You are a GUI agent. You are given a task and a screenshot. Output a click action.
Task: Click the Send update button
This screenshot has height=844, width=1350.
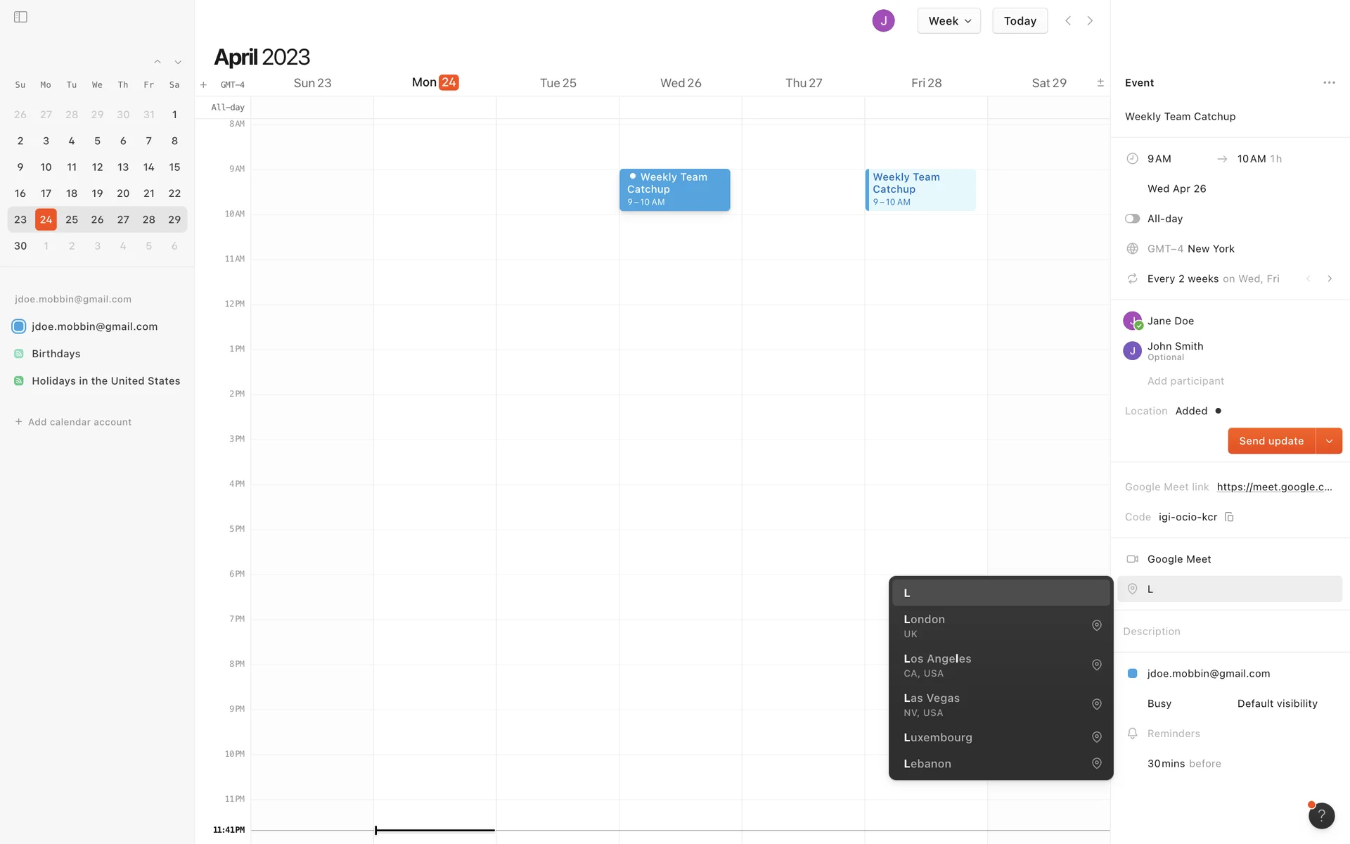pos(1271,441)
